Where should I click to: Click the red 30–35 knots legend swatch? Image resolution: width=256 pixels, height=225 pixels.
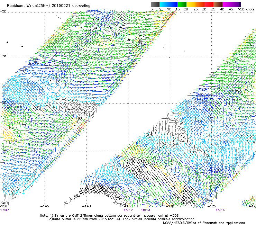coord(209,4)
